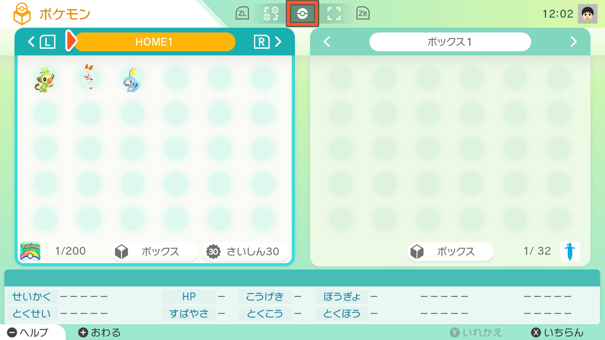Open the ボックス1 box name tab
This screenshot has height=340, width=605.
click(450, 42)
